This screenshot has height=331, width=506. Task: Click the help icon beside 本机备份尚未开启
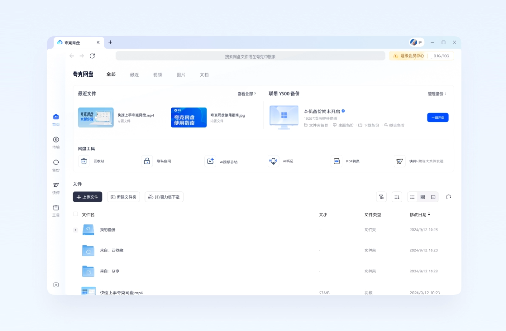click(343, 110)
